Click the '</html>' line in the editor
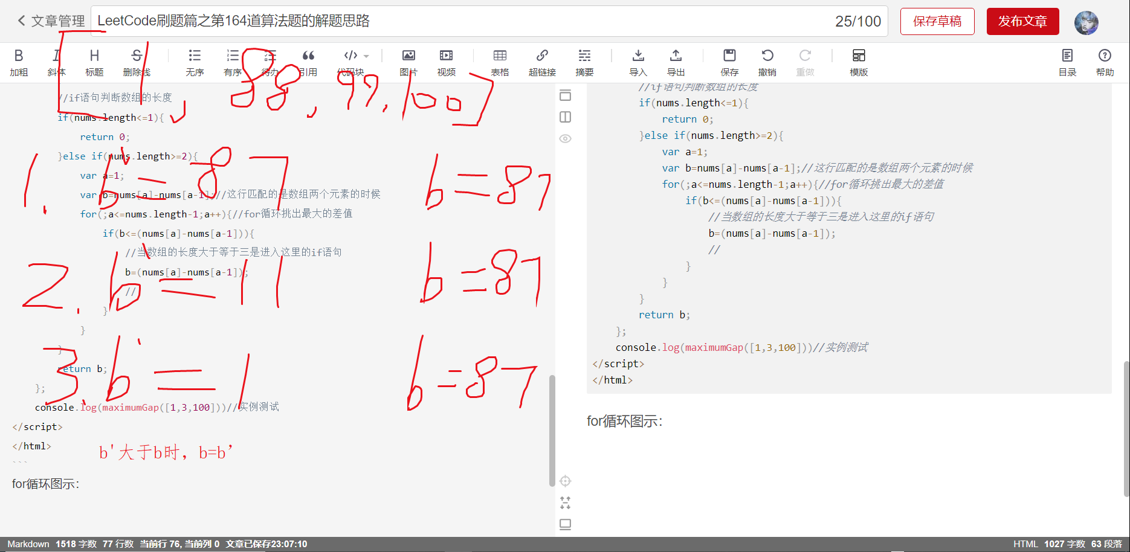Viewport: 1130px width, 552px height. tap(31, 446)
